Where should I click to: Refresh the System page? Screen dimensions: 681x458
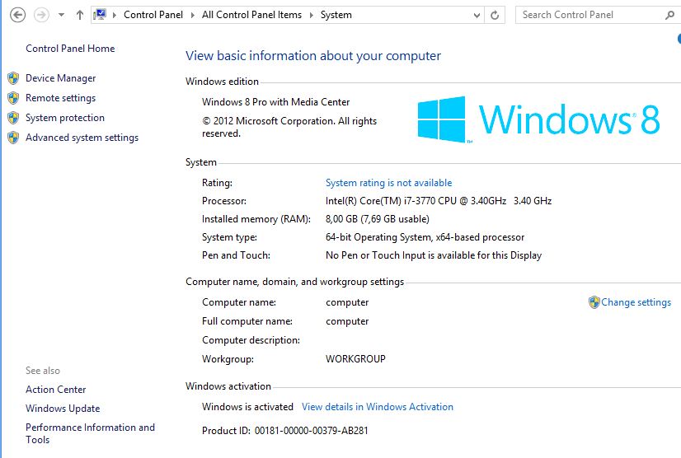495,15
